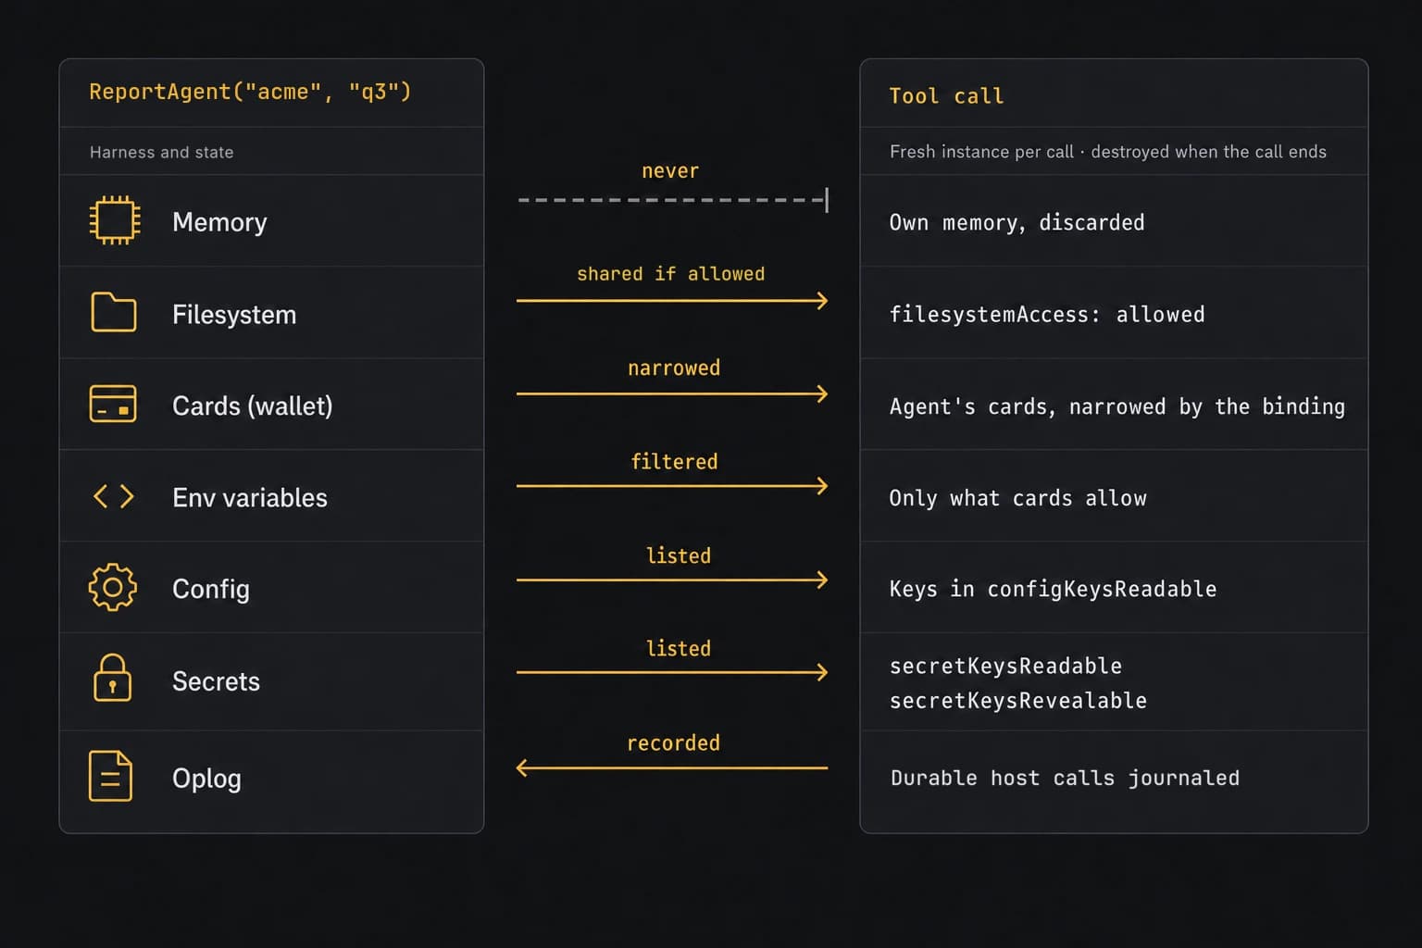Image resolution: width=1422 pixels, height=948 pixels.
Task: Click the "Cards (wallet)" label
Action: point(252,405)
